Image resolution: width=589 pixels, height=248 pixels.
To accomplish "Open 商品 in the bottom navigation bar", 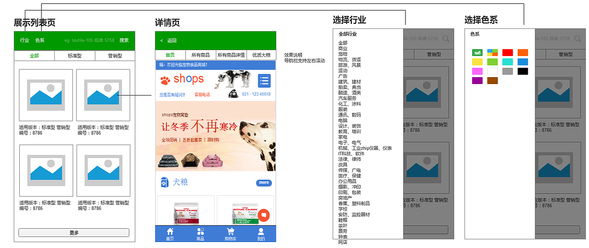I will (x=200, y=234).
